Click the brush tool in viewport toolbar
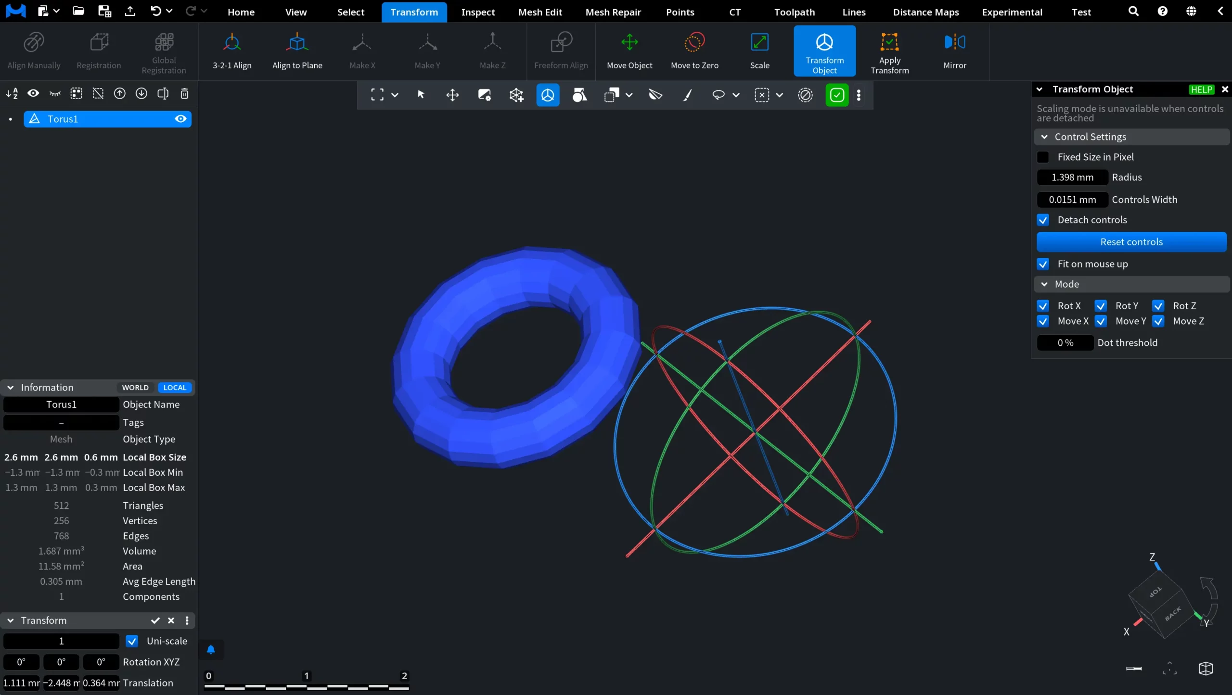Viewport: 1232px width, 695px height. click(688, 95)
